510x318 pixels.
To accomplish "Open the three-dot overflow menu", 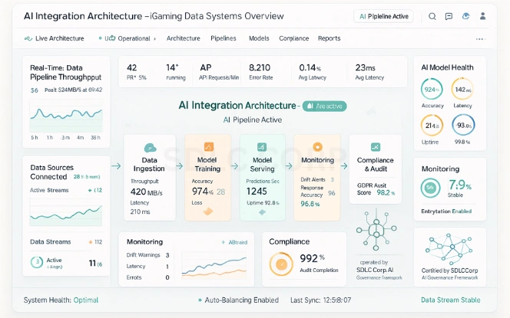I will 480,38.
